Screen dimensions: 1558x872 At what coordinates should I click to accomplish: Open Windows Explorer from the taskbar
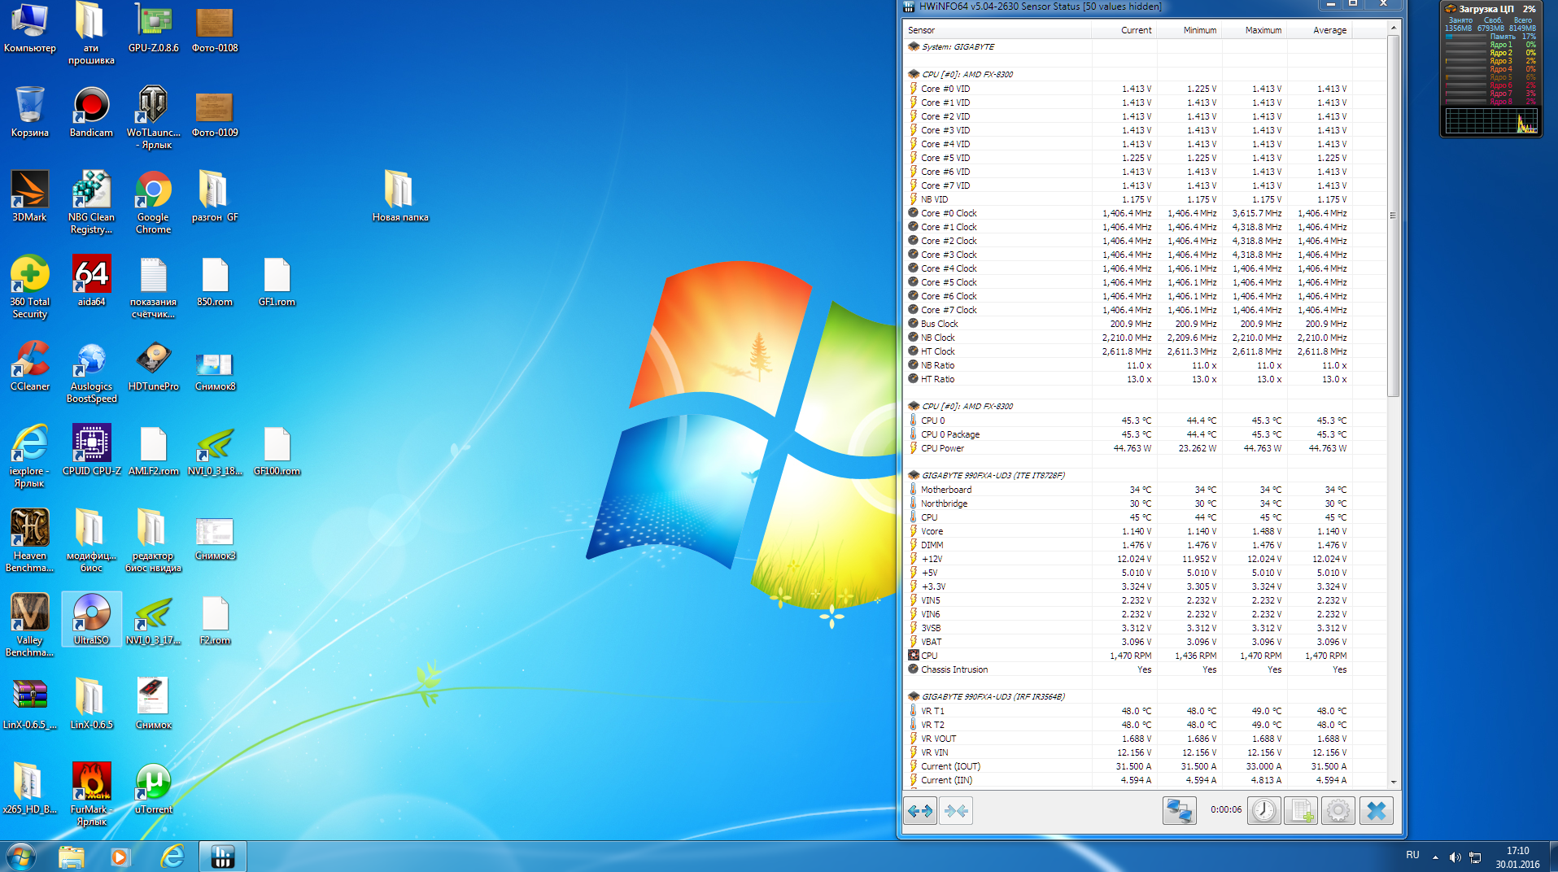[x=72, y=857]
